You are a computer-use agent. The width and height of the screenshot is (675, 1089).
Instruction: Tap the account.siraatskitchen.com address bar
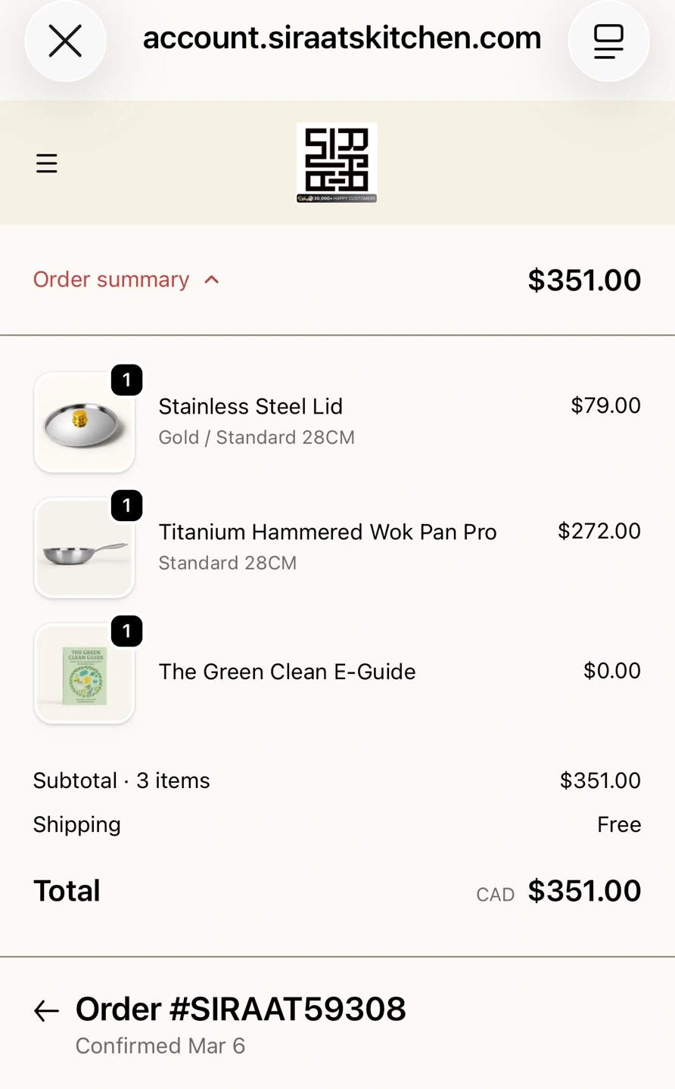[342, 38]
